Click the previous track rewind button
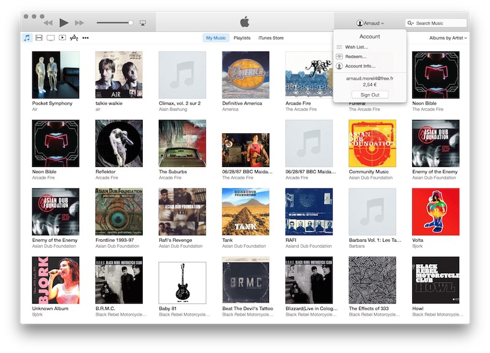The image size is (490, 353). coord(48,23)
